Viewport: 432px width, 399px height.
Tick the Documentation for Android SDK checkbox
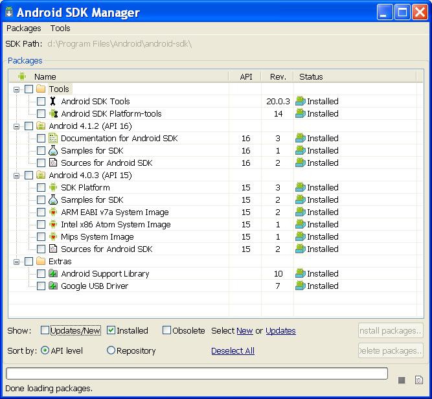pyautogui.click(x=41, y=138)
